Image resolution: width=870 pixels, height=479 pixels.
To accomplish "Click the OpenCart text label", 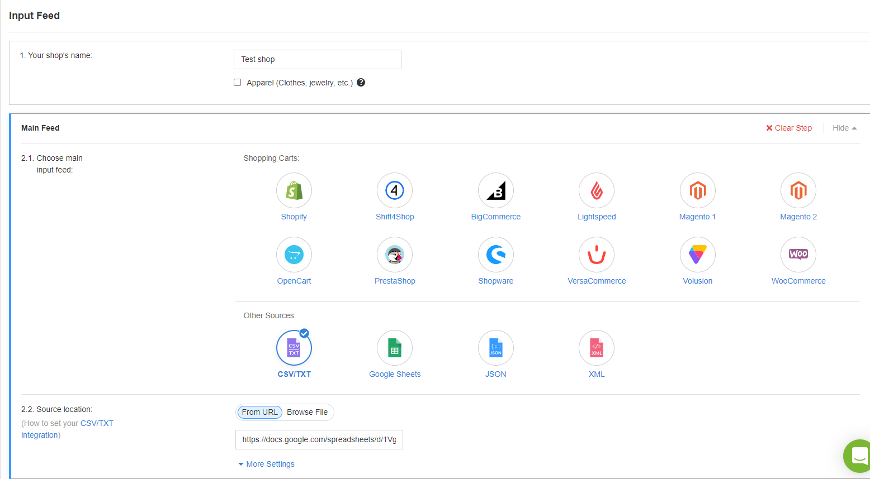I will tap(294, 281).
